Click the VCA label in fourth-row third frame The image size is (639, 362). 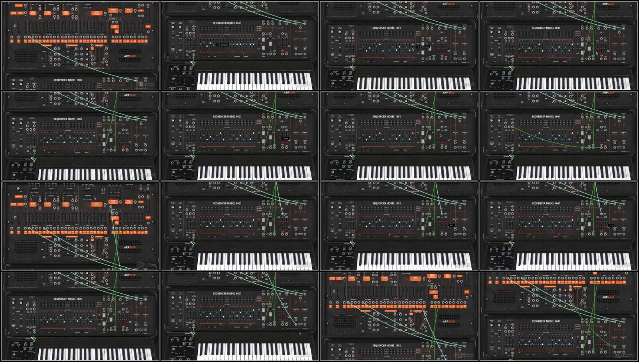[448, 276]
